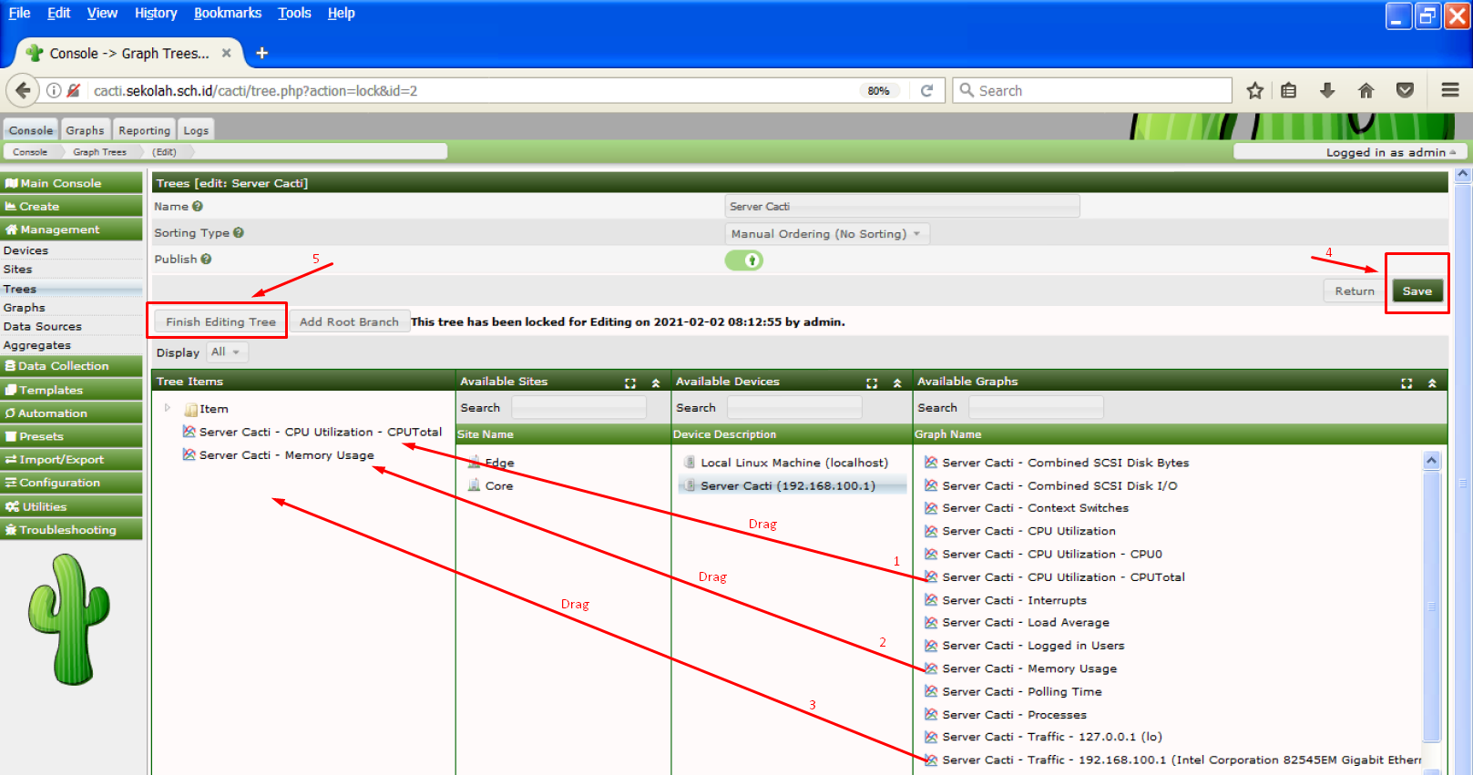Open the Bookmarks menu
1473x775 pixels.
227,13
